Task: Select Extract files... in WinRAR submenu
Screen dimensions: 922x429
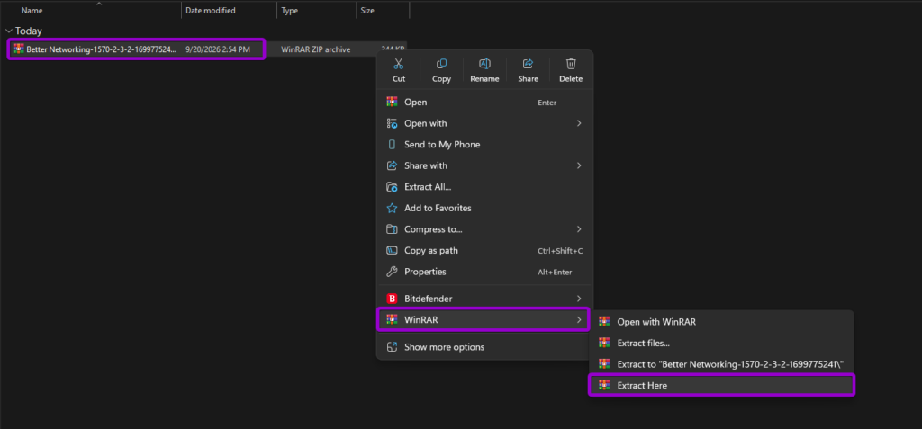Action: 721,343
